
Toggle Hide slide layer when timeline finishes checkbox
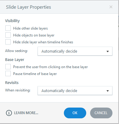pos(8,42)
